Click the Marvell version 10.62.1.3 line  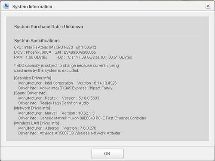tap(56, 113)
